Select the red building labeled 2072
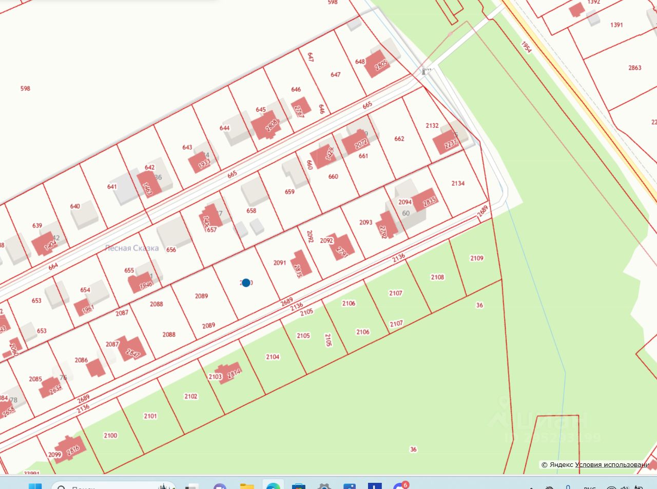Screen dimensions: 657x489 point(356,142)
